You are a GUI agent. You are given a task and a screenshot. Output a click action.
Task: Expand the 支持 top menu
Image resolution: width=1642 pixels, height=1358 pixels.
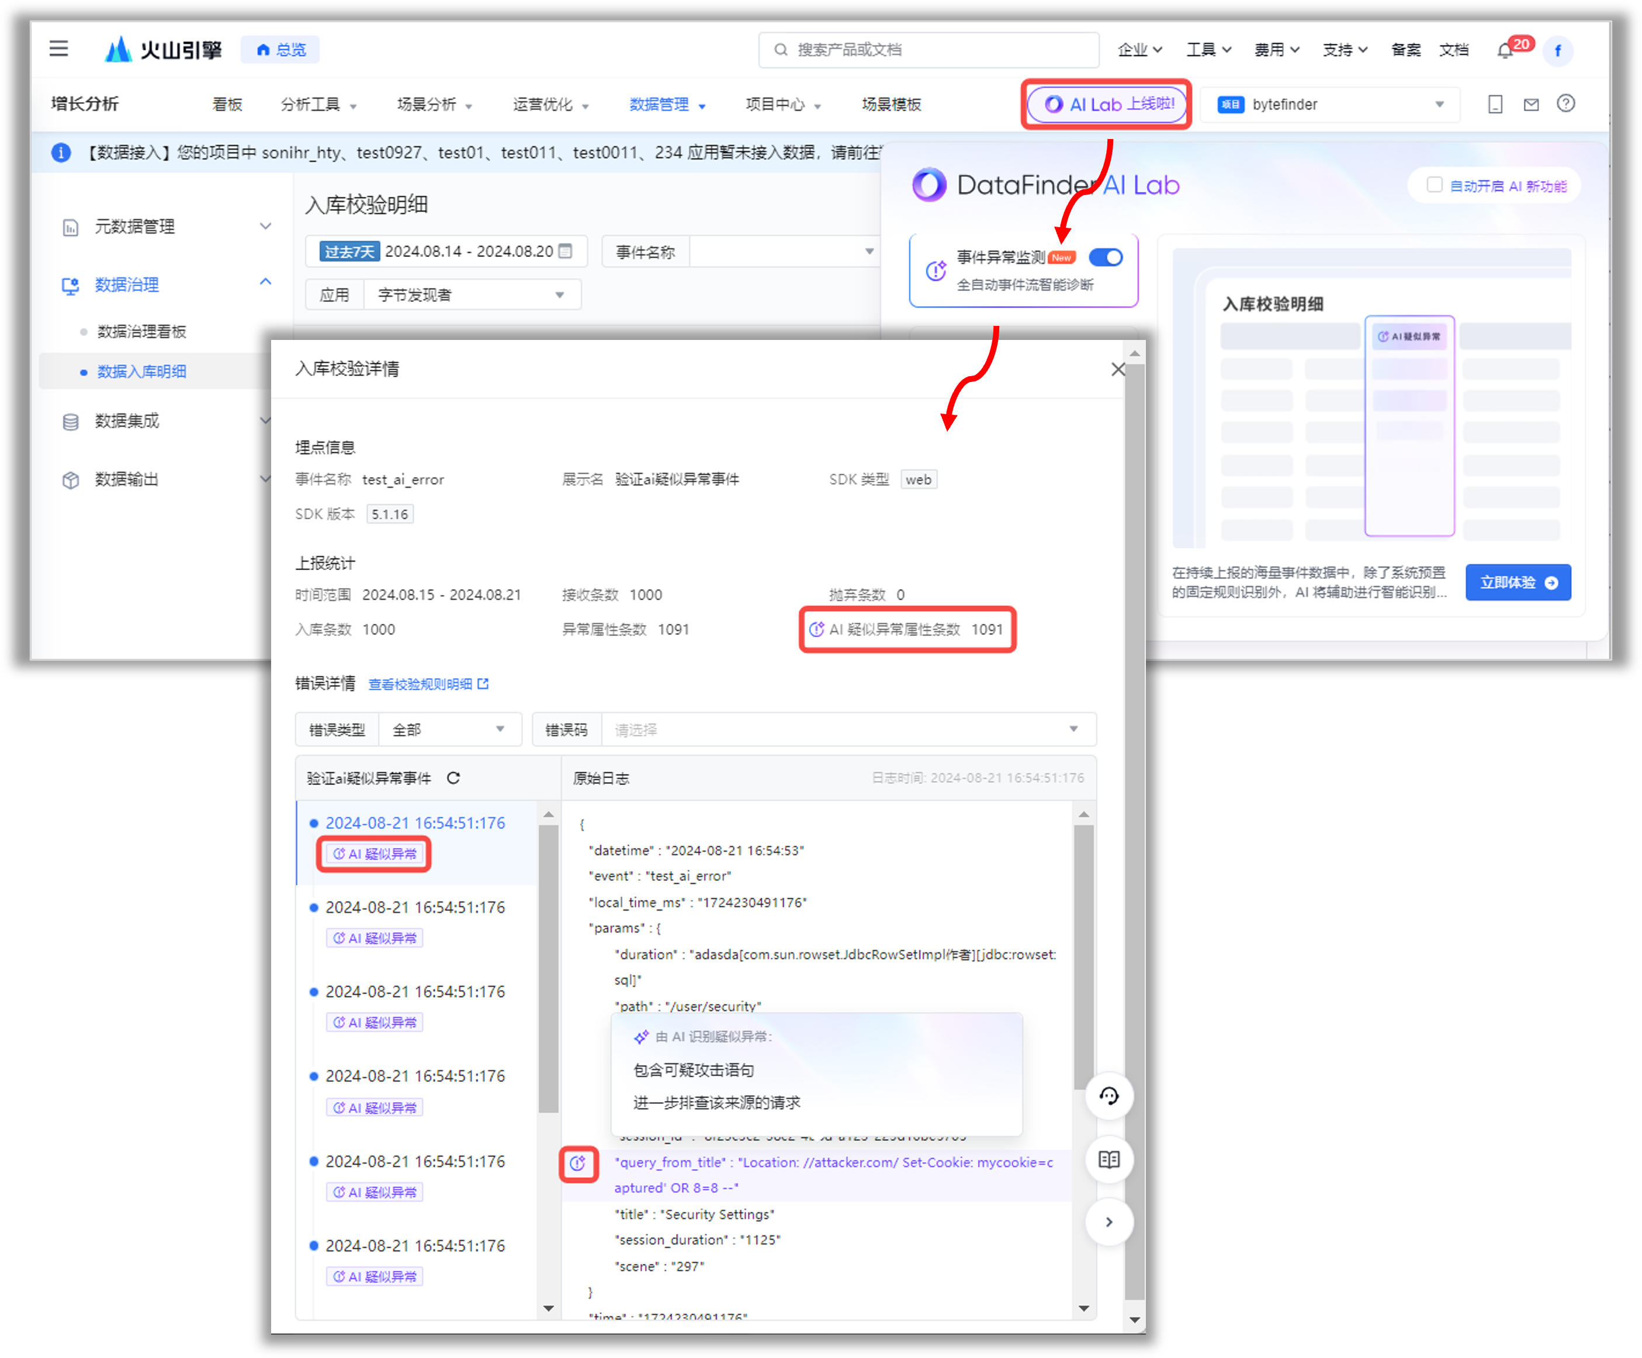[1344, 50]
